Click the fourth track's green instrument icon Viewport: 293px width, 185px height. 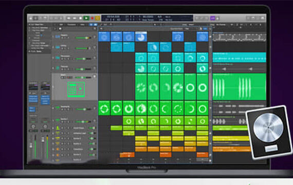point(58,68)
